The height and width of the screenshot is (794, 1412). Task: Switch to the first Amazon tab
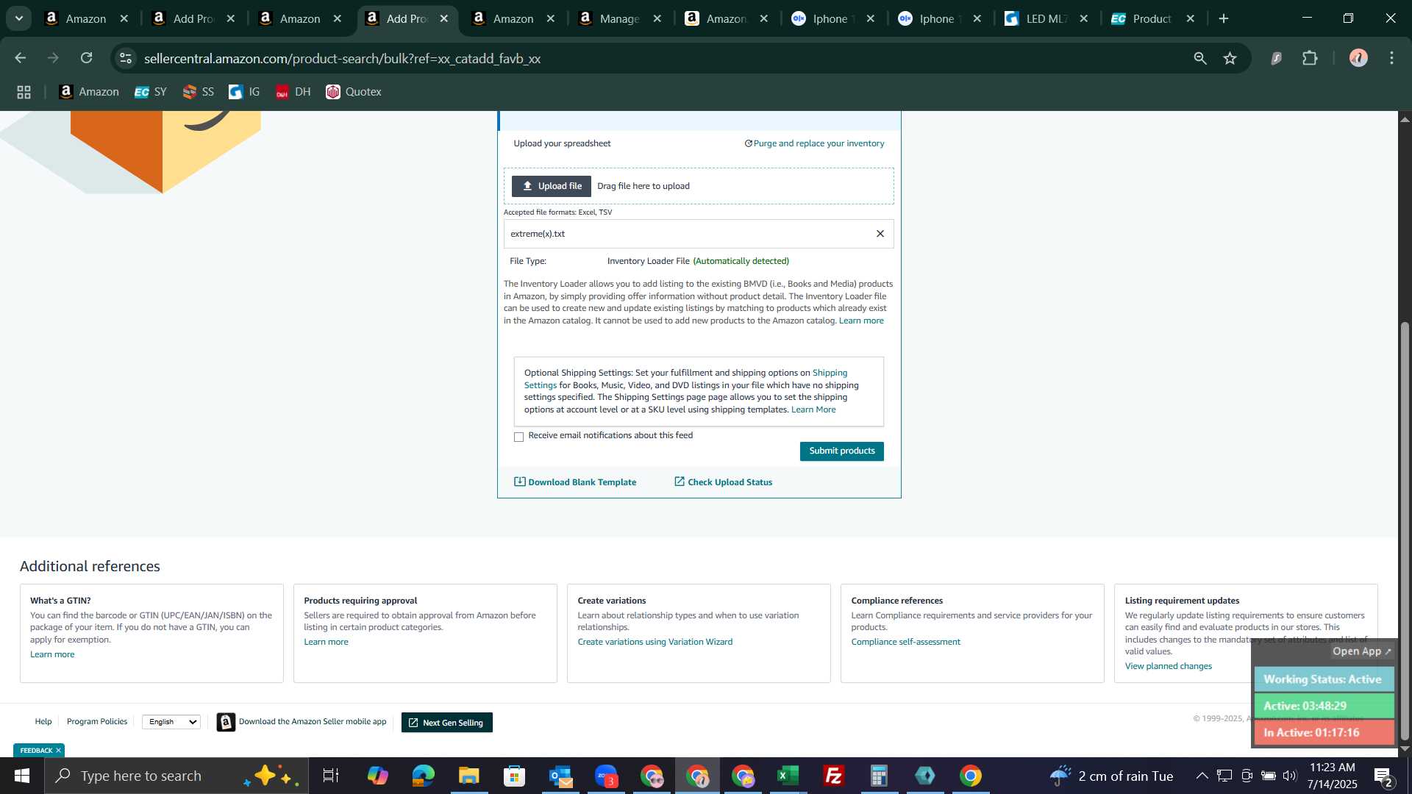tap(85, 18)
